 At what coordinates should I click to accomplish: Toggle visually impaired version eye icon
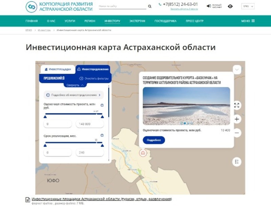pos(230,6)
